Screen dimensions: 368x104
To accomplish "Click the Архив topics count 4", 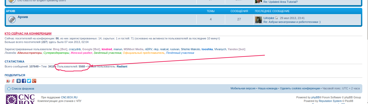I will click(211, 19).
